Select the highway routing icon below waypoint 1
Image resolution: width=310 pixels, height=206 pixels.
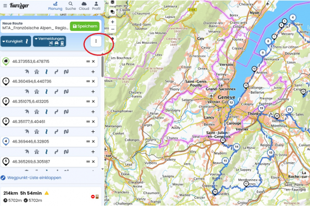(x=36, y=92)
